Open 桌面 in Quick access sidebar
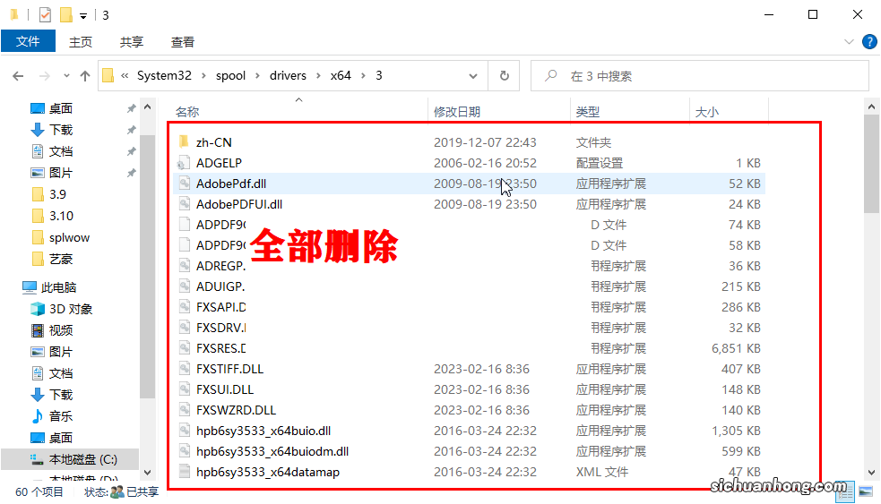The width and height of the screenshot is (881, 504). point(61,108)
